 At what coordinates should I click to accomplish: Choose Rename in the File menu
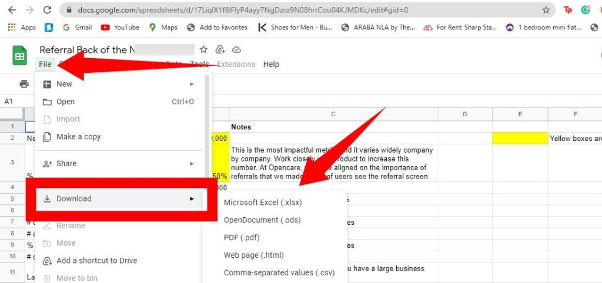pos(119,225)
